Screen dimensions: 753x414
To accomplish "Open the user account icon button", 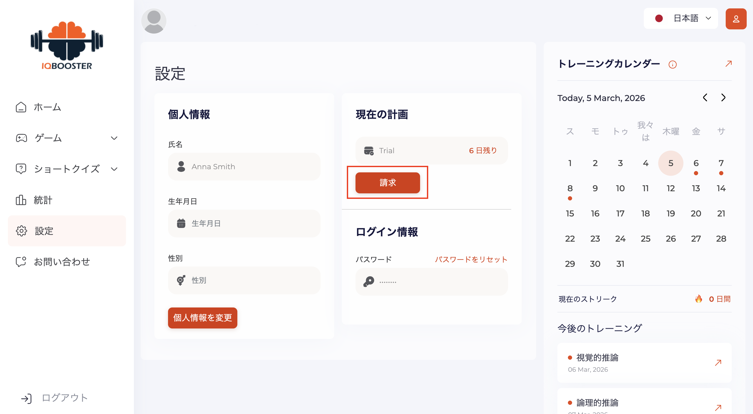I will click(x=735, y=19).
